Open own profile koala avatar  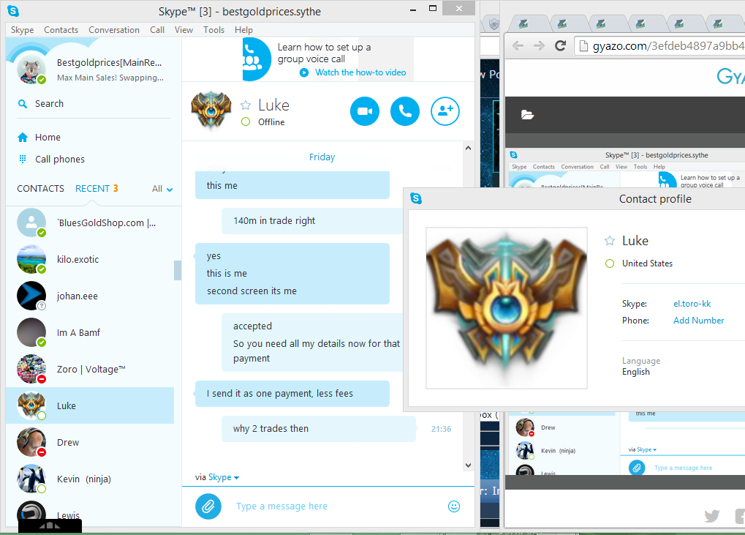pyautogui.click(x=31, y=70)
